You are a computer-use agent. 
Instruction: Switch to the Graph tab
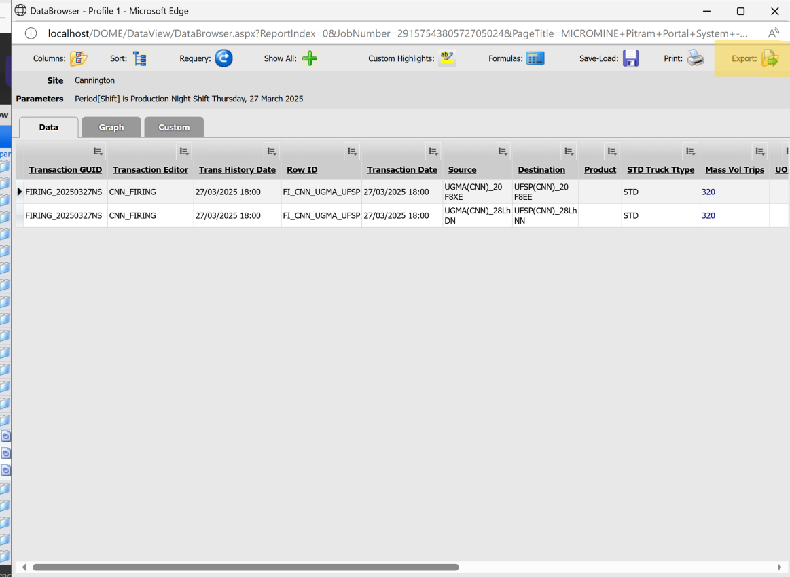(x=111, y=127)
